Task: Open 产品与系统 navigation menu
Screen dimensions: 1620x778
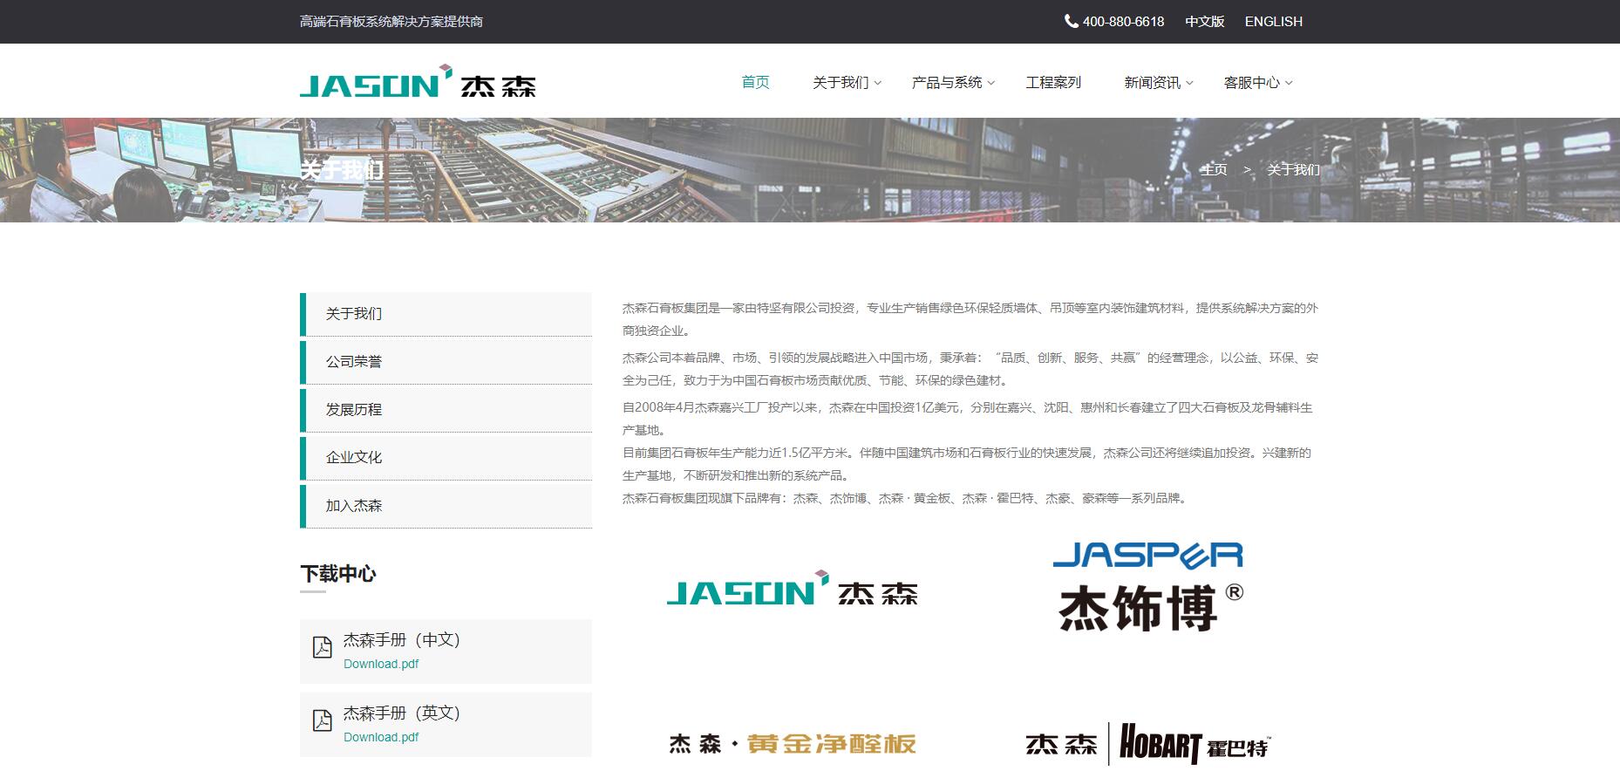Action: point(947,82)
